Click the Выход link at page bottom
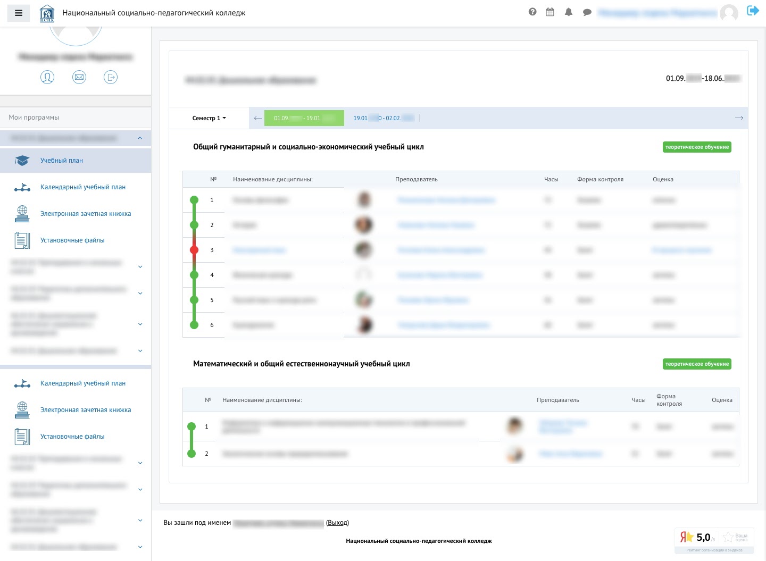The height and width of the screenshot is (561, 766). 337,523
